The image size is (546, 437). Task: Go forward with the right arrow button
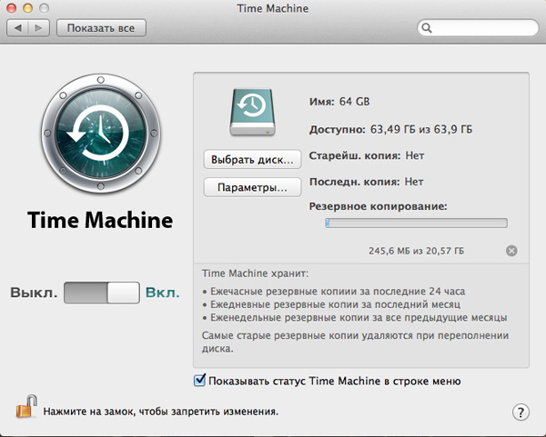pyautogui.click(x=39, y=28)
